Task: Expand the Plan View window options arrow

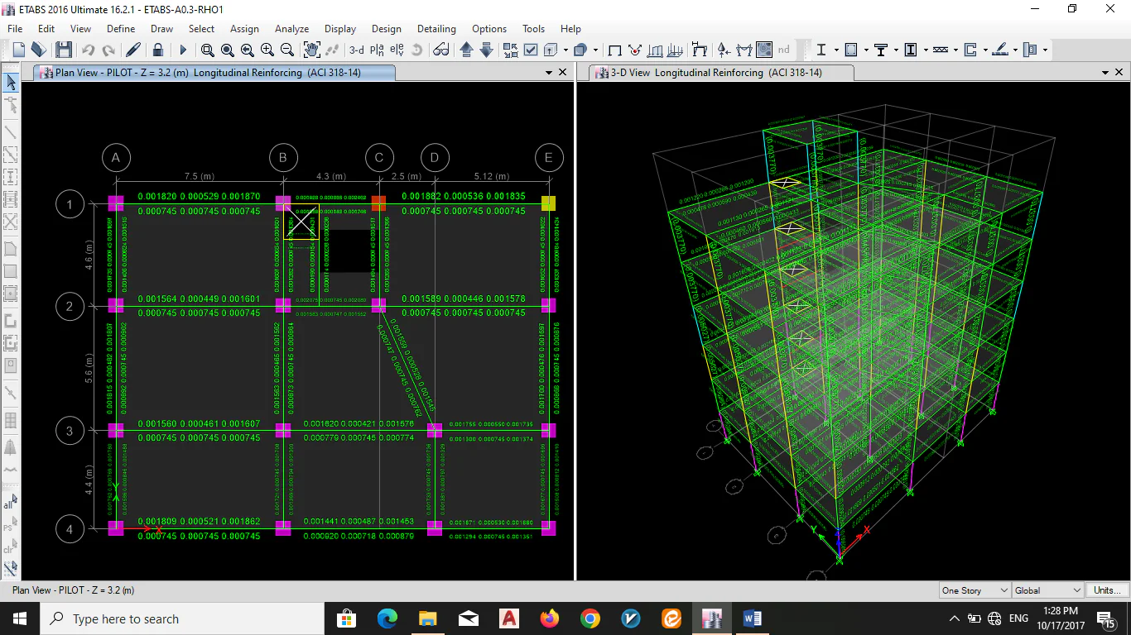Action: [x=548, y=73]
